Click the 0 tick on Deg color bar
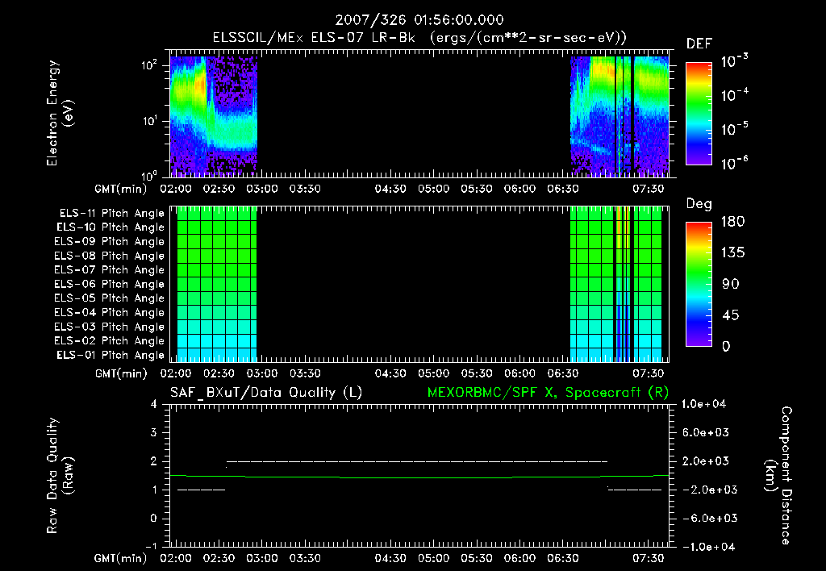 pos(726,347)
